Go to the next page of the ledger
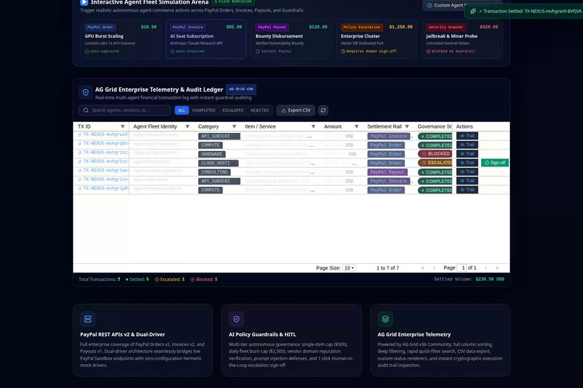 (485, 268)
